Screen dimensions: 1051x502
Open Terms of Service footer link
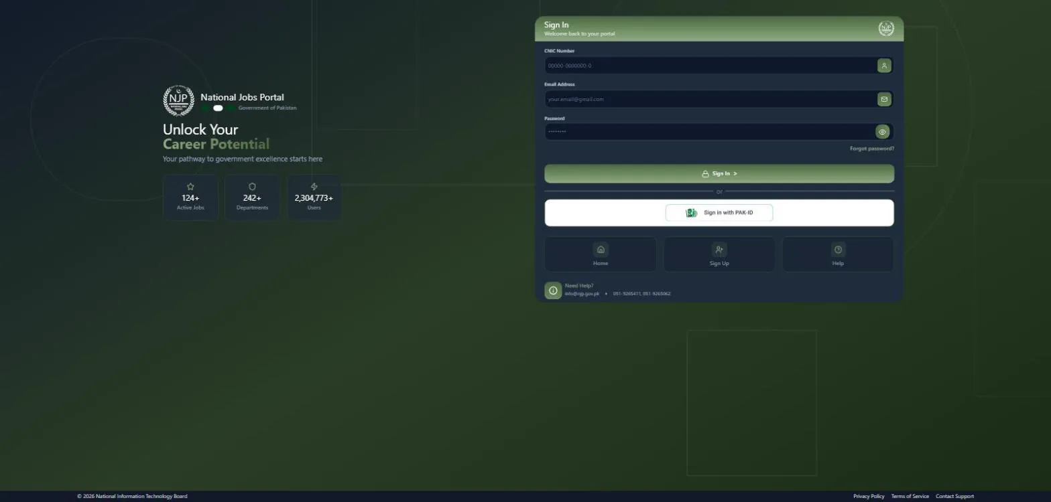(910, 497)
